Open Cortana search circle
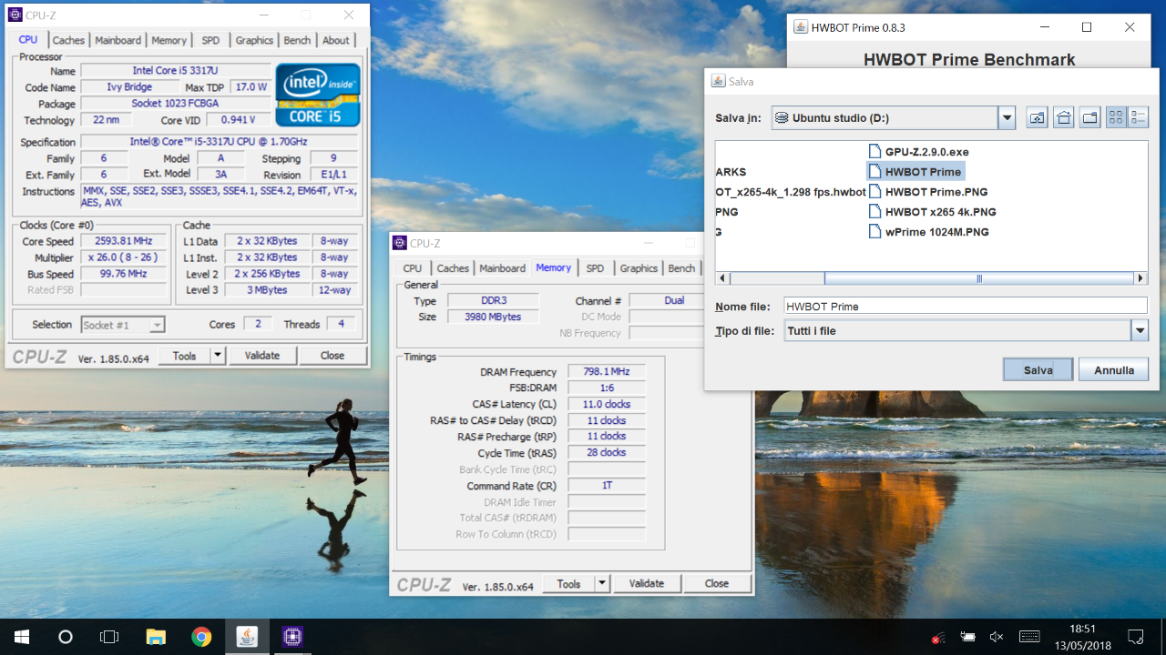 66,637
